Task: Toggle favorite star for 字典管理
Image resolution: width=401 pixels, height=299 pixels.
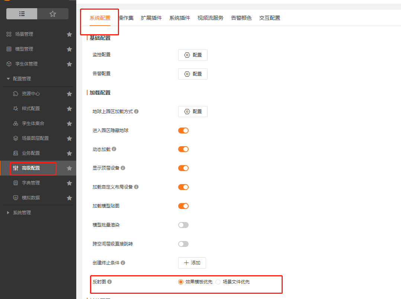Action: pyautogui.click(x=69, y=183)
